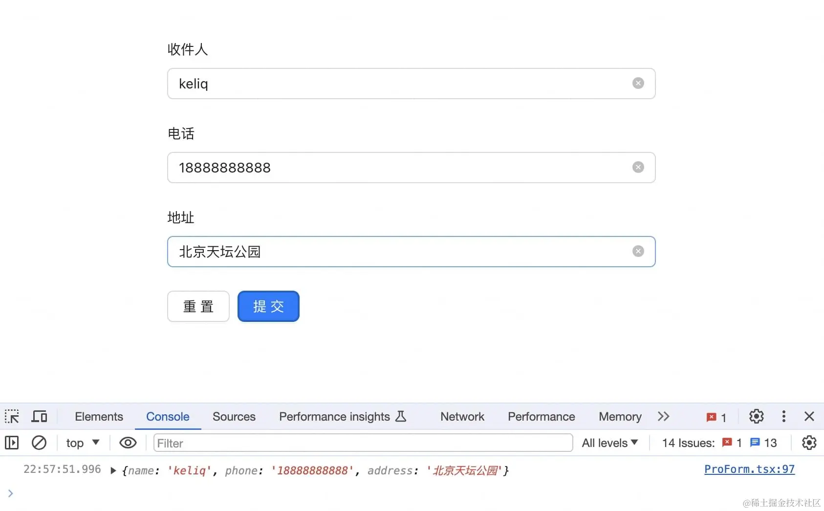Open the Performance tab
This screenshot has width=824, height=511.
coord(542,416)
